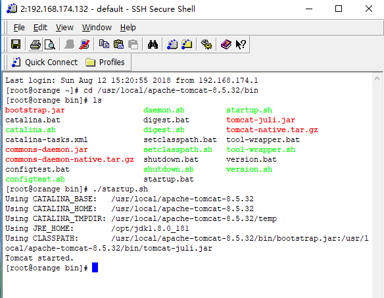This screenshot has height=298, width=384.
Task: Open New Terminal Window icon
Action: click(172, 44)
